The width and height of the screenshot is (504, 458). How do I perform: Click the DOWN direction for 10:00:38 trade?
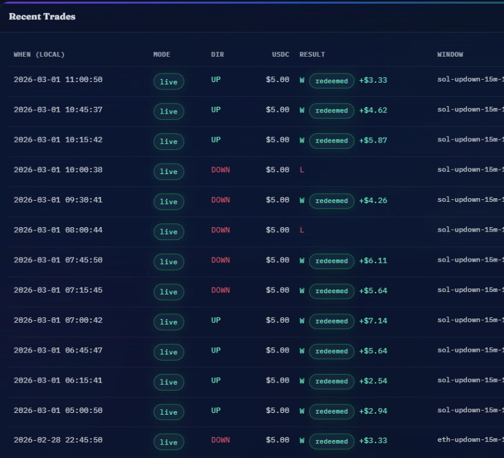(220, 170)
